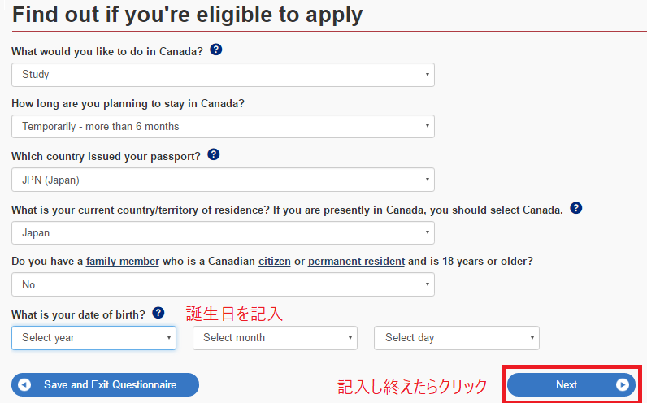
Task: Click right arrow icon on Next button
Action: pyautogui.click(x=623, y=385)
